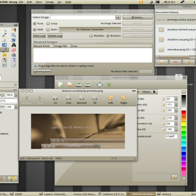This screenshot has width=196, height=196.
Task: Select the Clone stamp tool in GIMP
Action: pyautogui.click(x=14, y=55)
